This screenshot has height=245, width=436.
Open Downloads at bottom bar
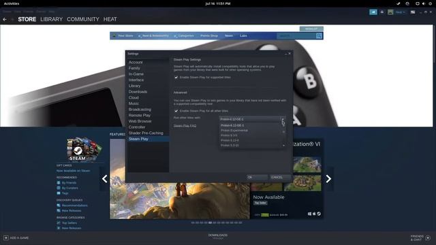coord(218,236)
